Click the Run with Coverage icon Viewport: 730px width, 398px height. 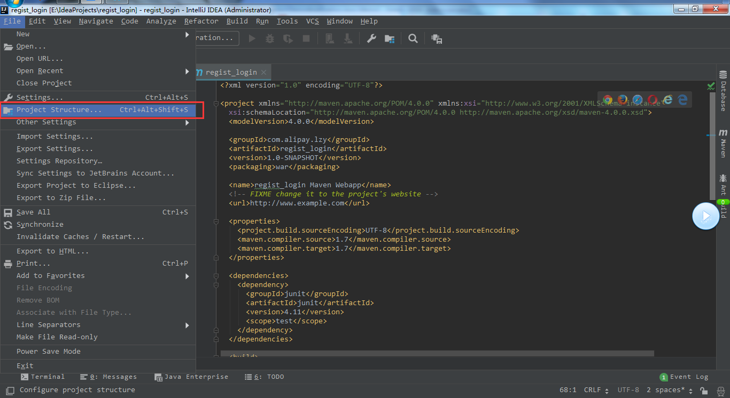pos(288,38)
